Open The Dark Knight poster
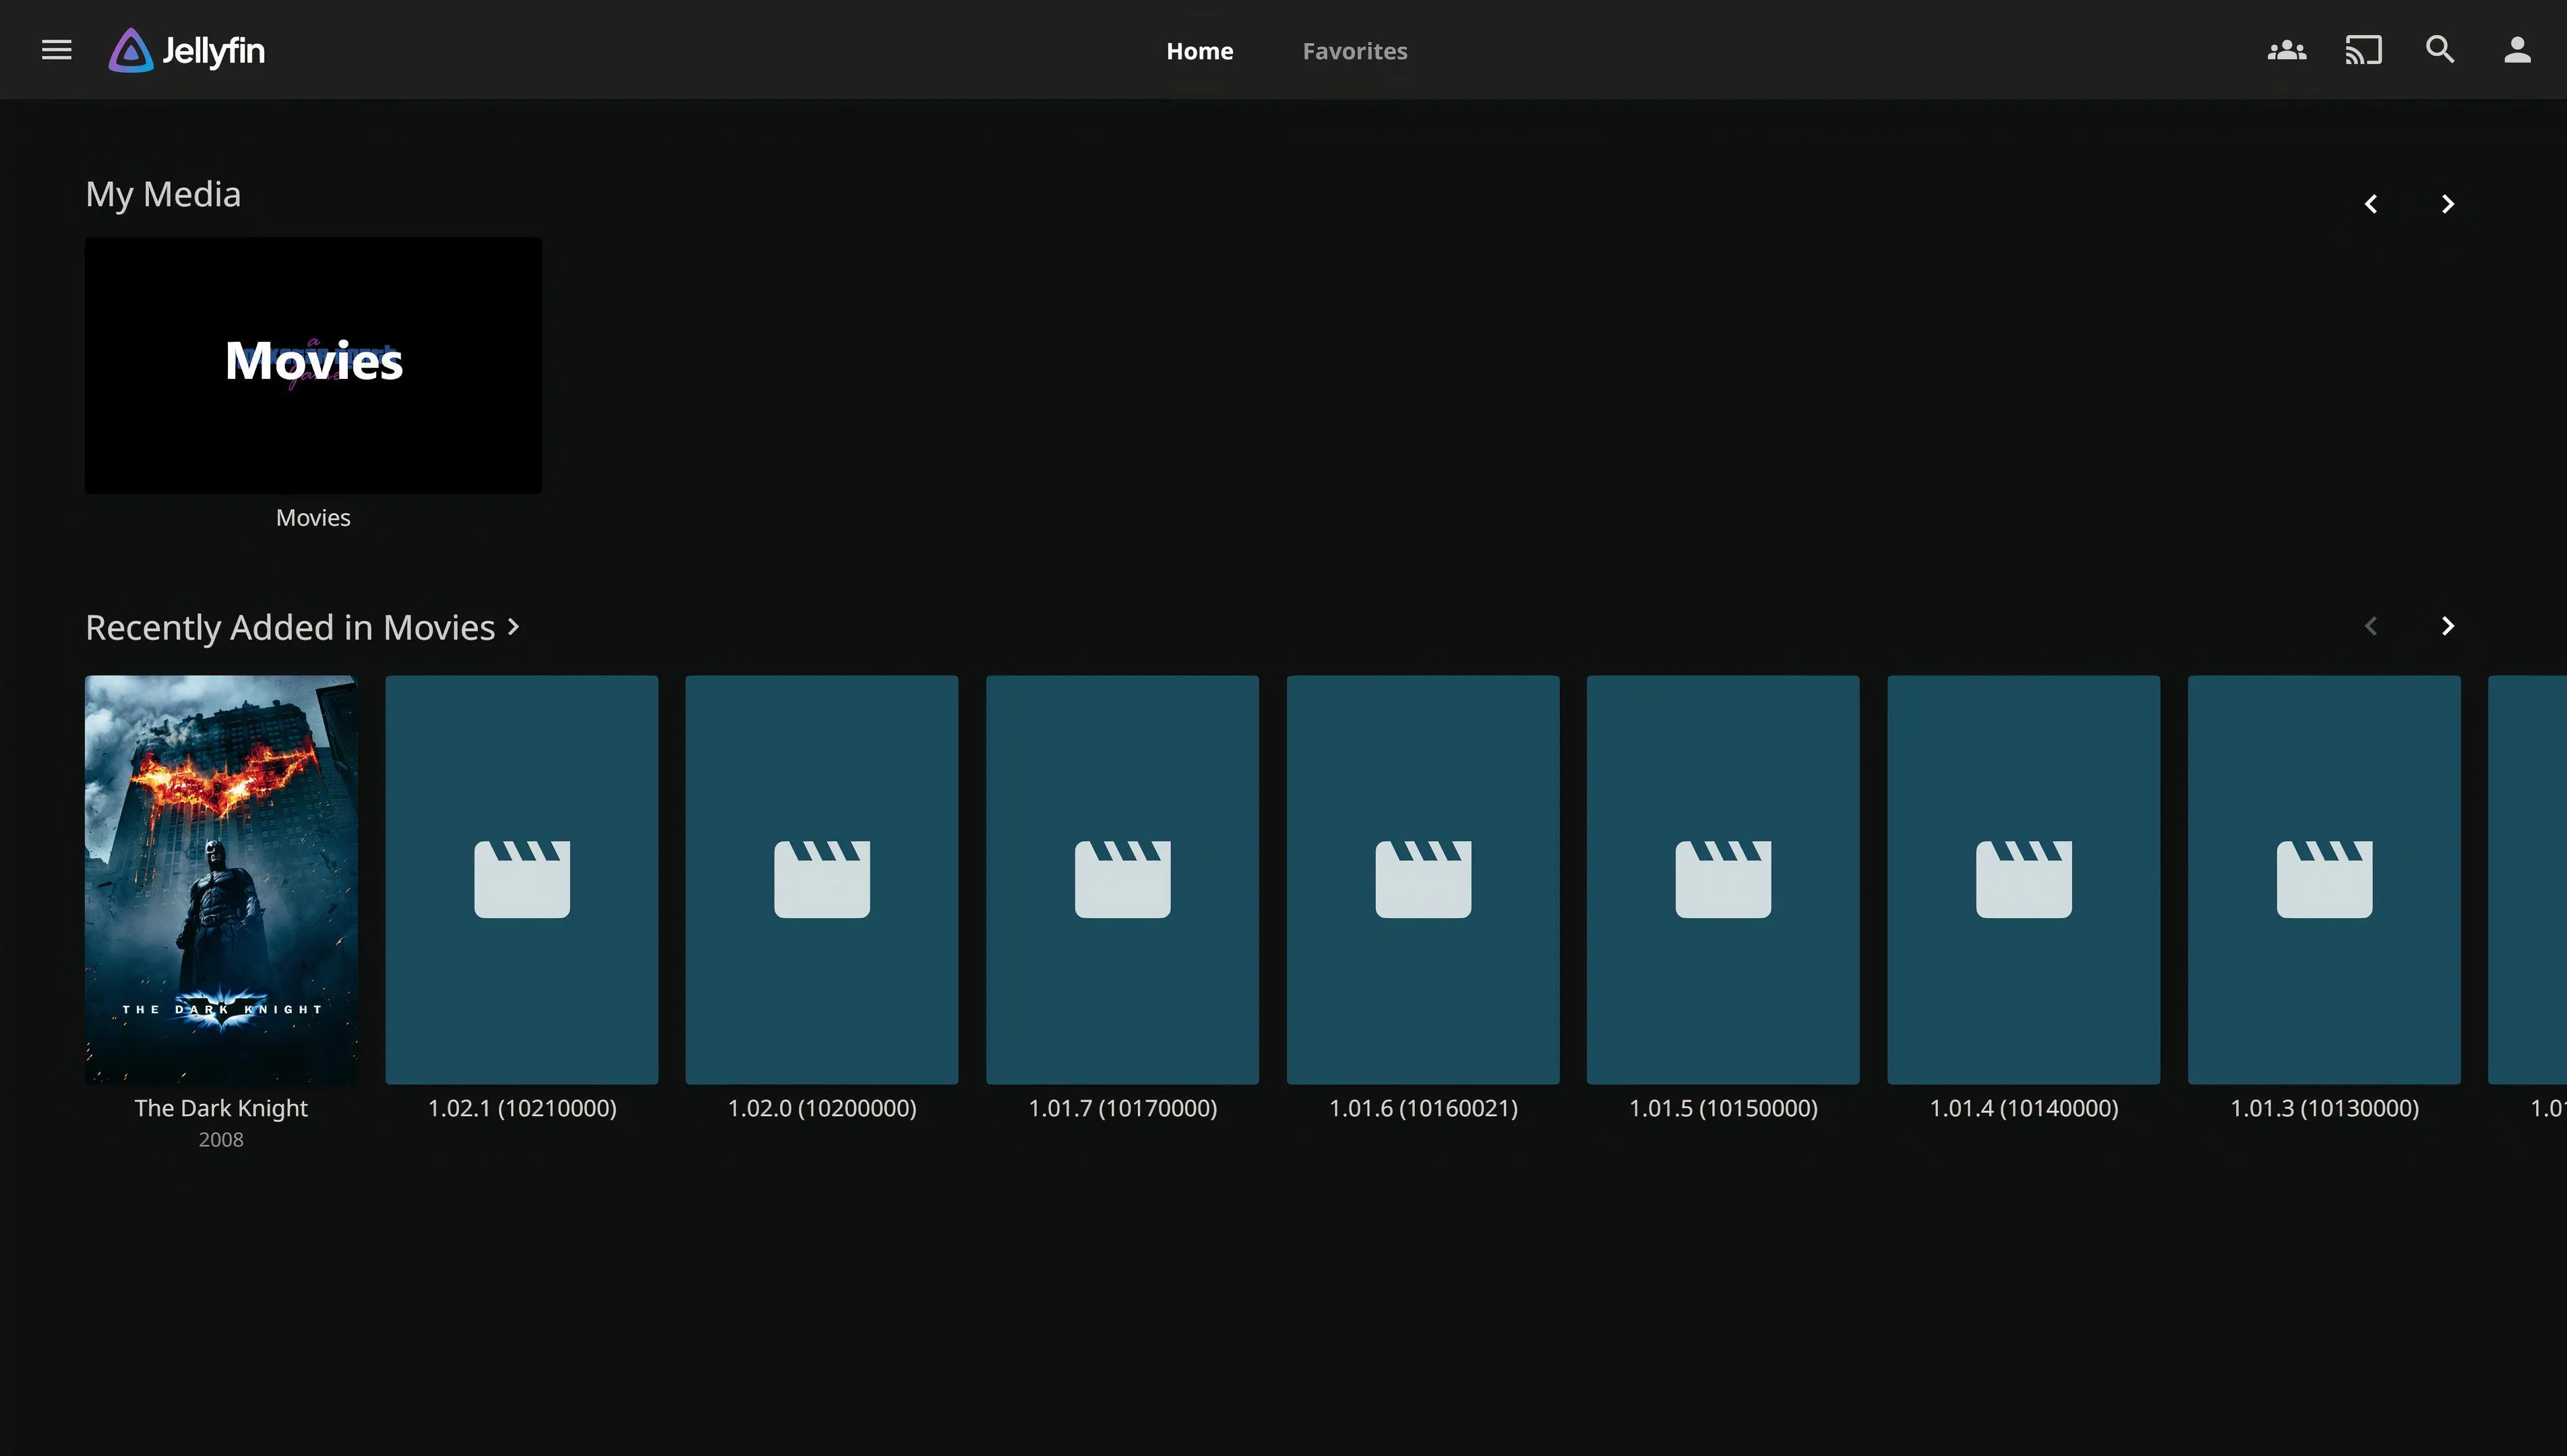 pyautogui.click(x=221, y=879)
